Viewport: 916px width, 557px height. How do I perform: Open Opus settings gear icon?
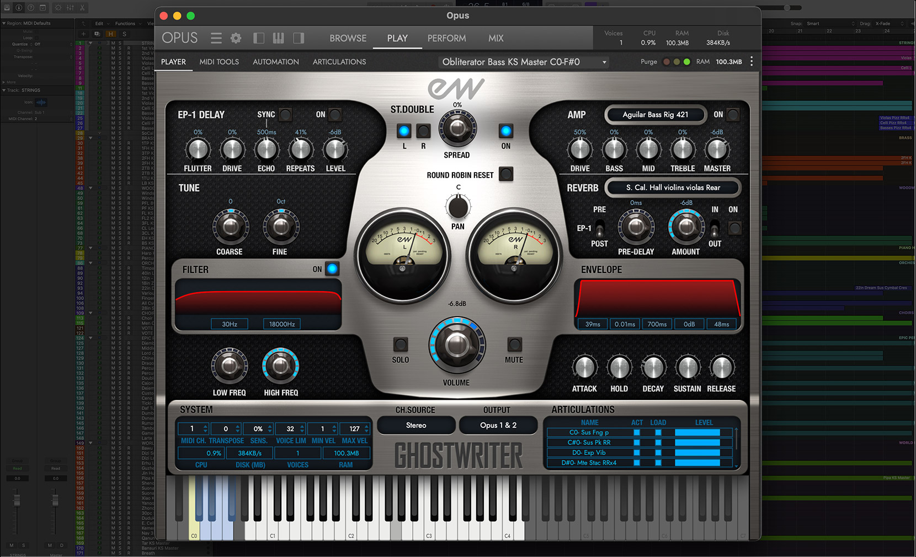coord(236,38)
